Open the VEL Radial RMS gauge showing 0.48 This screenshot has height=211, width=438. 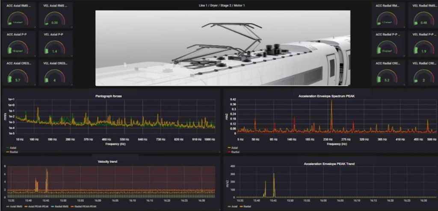coord(424,15)
